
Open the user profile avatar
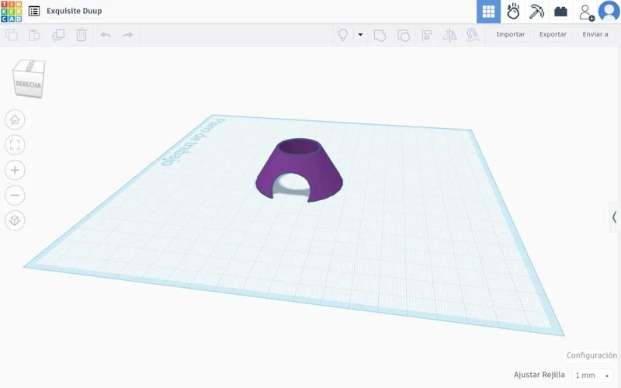(x=609, y=11)
